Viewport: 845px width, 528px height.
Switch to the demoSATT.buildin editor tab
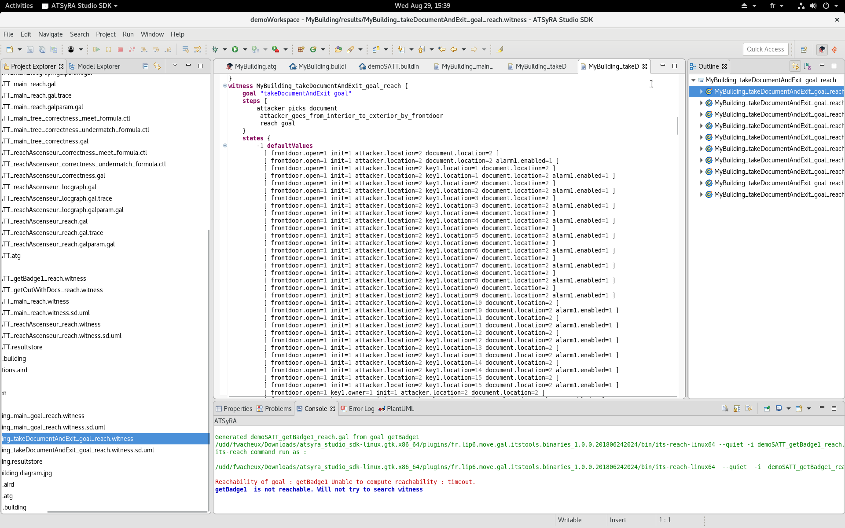pos(389,66)
